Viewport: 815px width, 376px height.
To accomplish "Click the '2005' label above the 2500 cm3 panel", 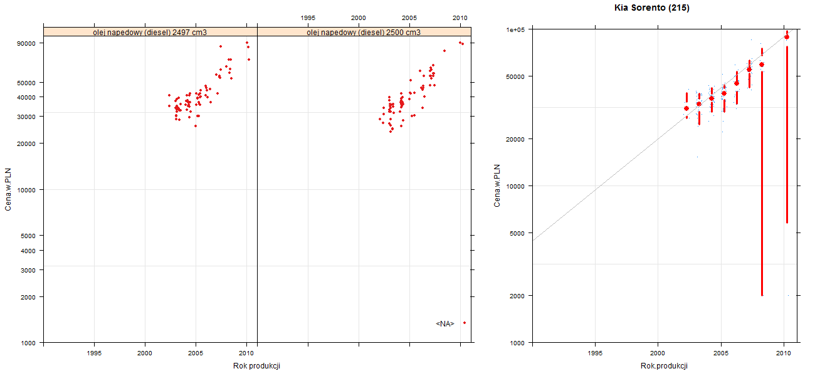I will coord(409,18).
